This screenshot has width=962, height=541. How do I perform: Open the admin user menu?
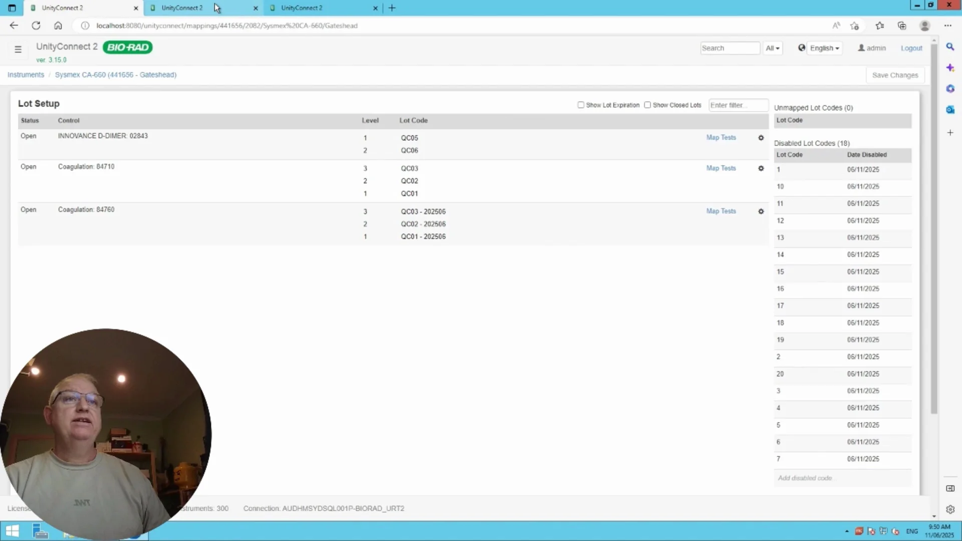click(872, 48)
